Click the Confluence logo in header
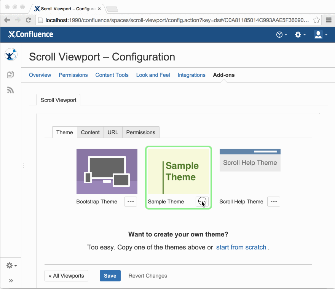 tap(30, 34)
